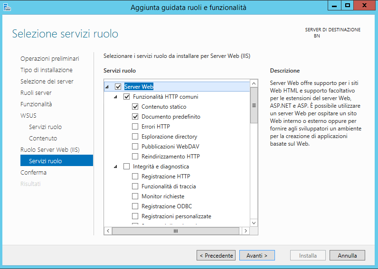Check the Registrazione HTTP option
Image resolution: width=378 pixels, height=269 pixels.
point(135,176)
